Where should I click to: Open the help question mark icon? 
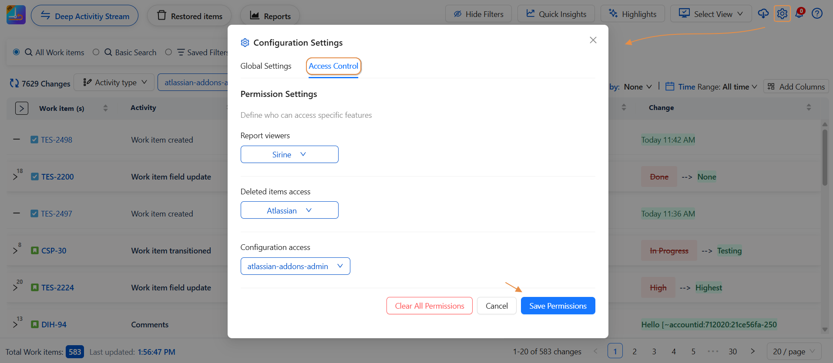coord(817,14)
